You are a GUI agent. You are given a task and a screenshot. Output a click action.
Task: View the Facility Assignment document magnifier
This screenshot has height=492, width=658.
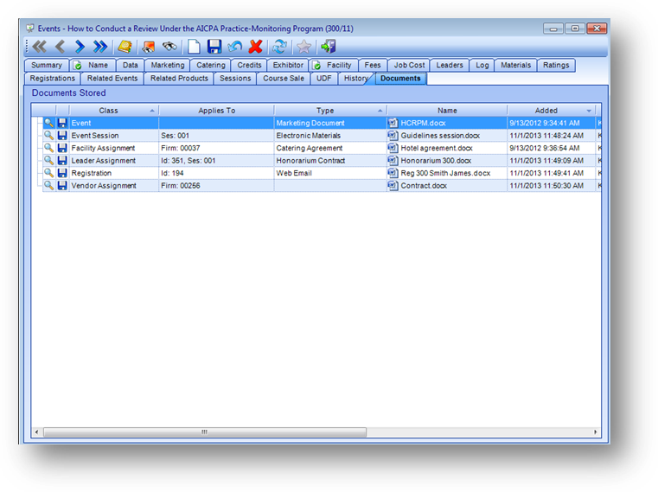click(x=48, y=148)
